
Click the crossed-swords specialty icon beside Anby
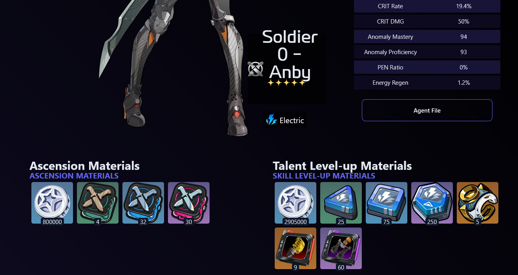255,69
